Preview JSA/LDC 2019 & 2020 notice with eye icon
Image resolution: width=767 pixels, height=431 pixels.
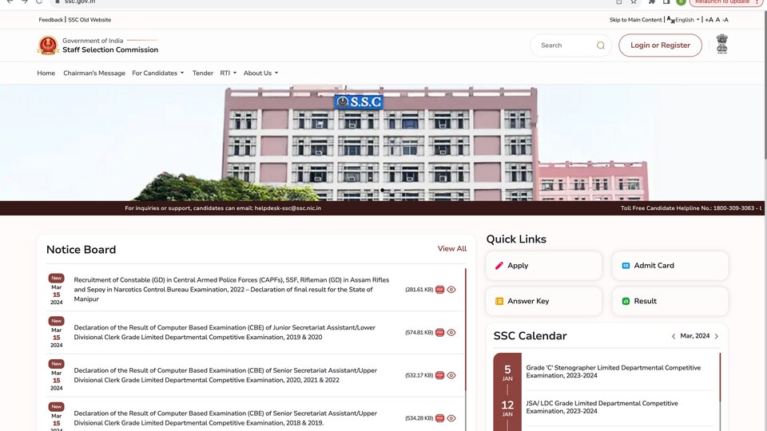451,333
